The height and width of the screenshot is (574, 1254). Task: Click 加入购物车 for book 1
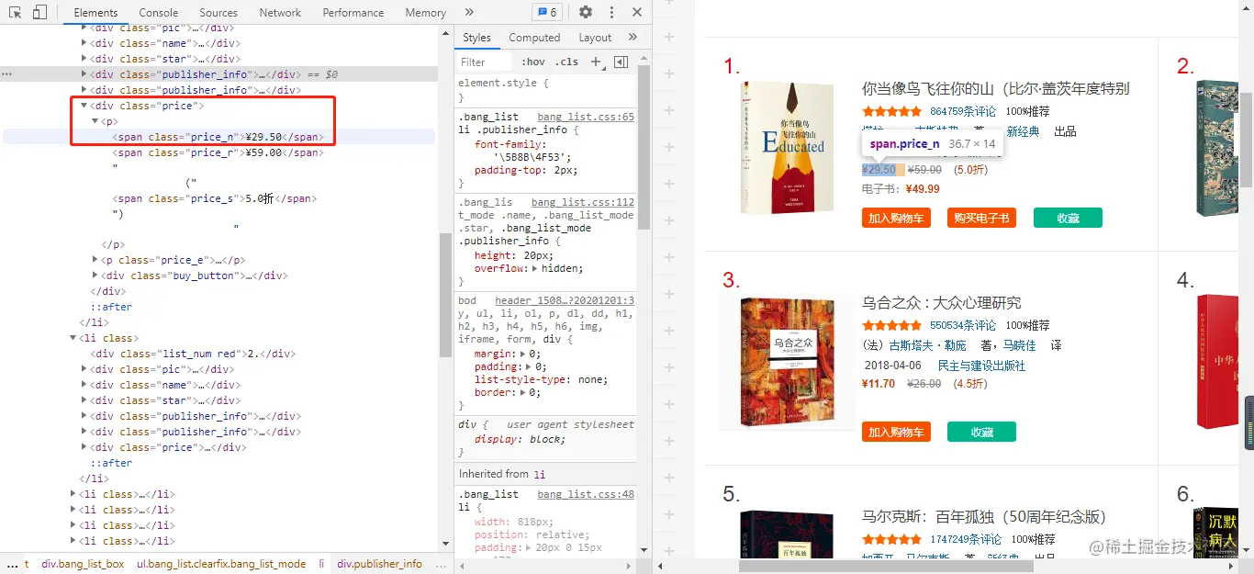point(896,218)
